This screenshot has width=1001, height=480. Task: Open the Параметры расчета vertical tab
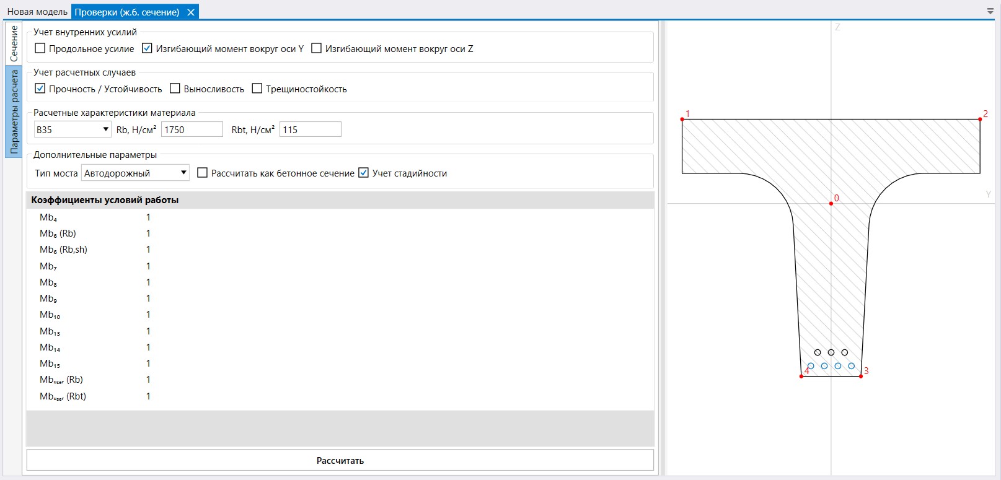tap(14, 111)
